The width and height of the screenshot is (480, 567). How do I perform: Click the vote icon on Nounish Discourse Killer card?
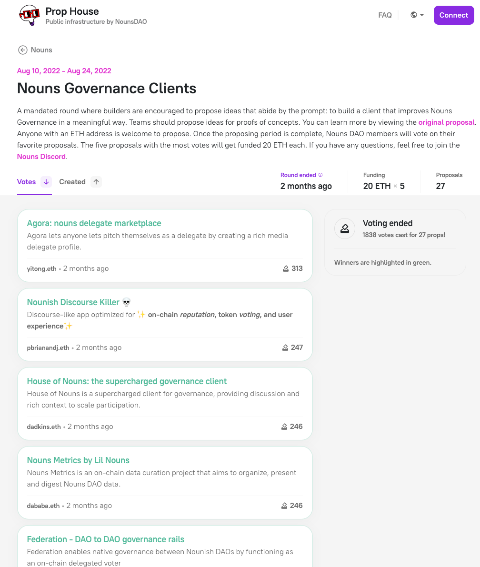285,347
